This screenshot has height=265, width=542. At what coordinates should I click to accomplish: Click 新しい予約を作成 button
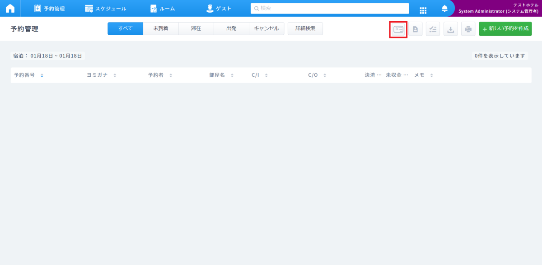505,29
